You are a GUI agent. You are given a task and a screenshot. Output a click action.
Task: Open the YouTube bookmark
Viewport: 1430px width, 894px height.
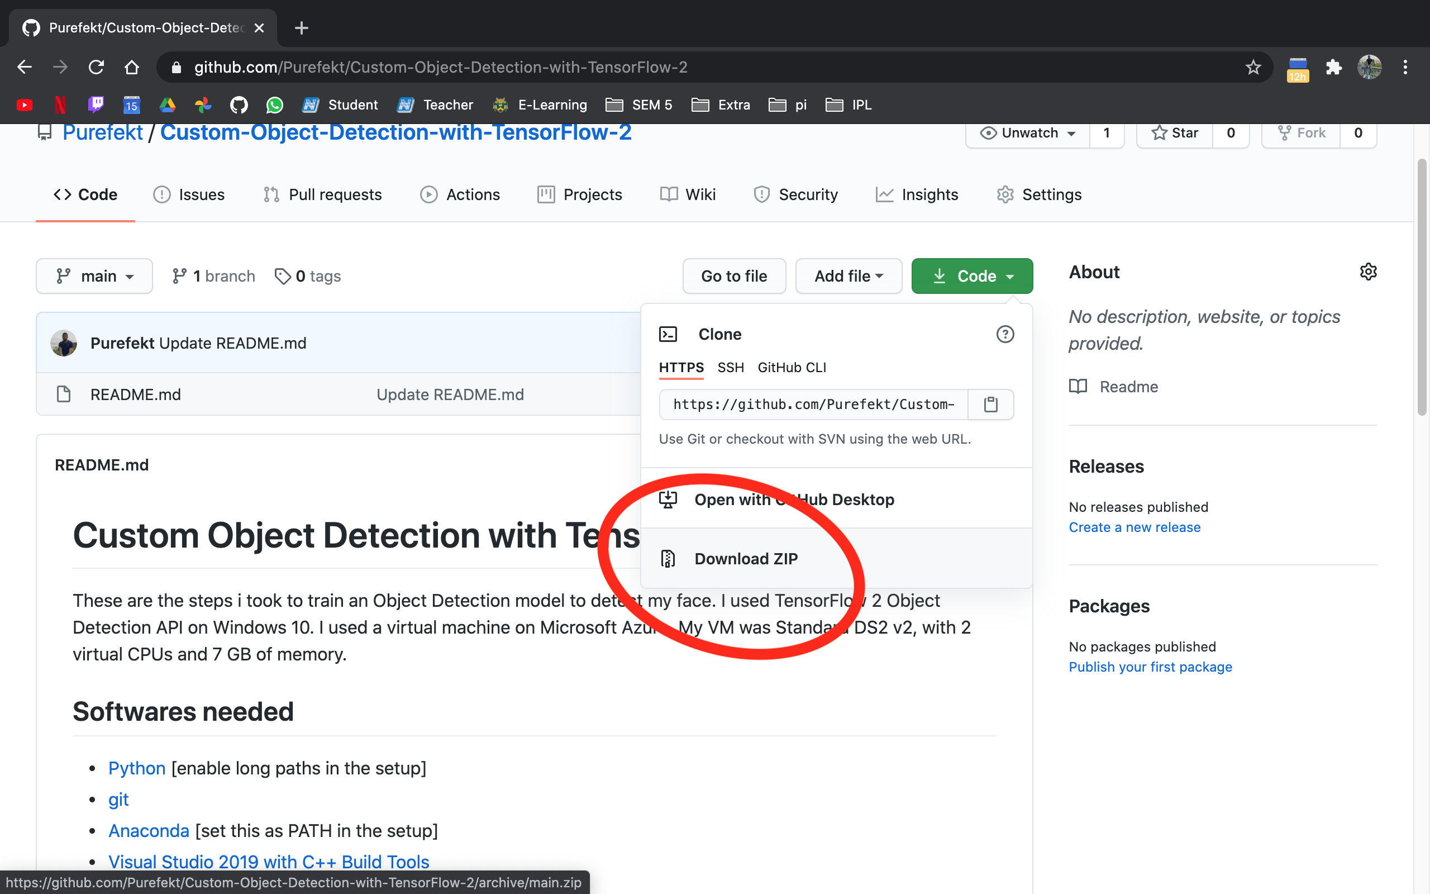[x=24, y=104]
